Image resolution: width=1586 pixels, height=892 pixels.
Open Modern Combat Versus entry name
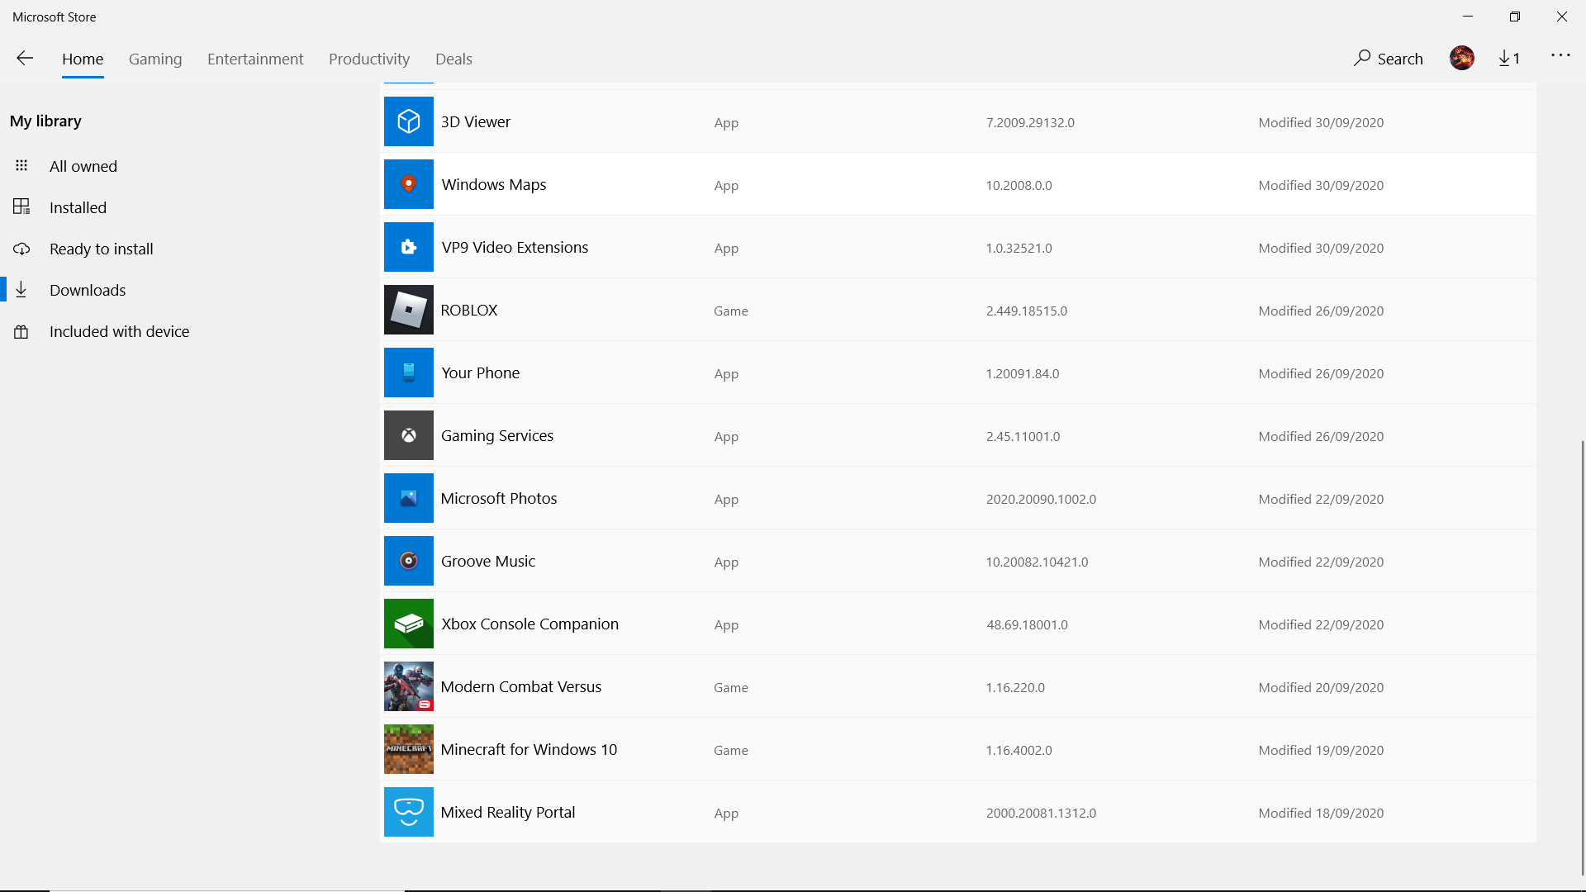pyautogui.click(x=521, y=686)
